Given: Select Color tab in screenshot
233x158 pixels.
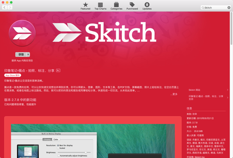Looking at the screenshot, I should (56, 139).
